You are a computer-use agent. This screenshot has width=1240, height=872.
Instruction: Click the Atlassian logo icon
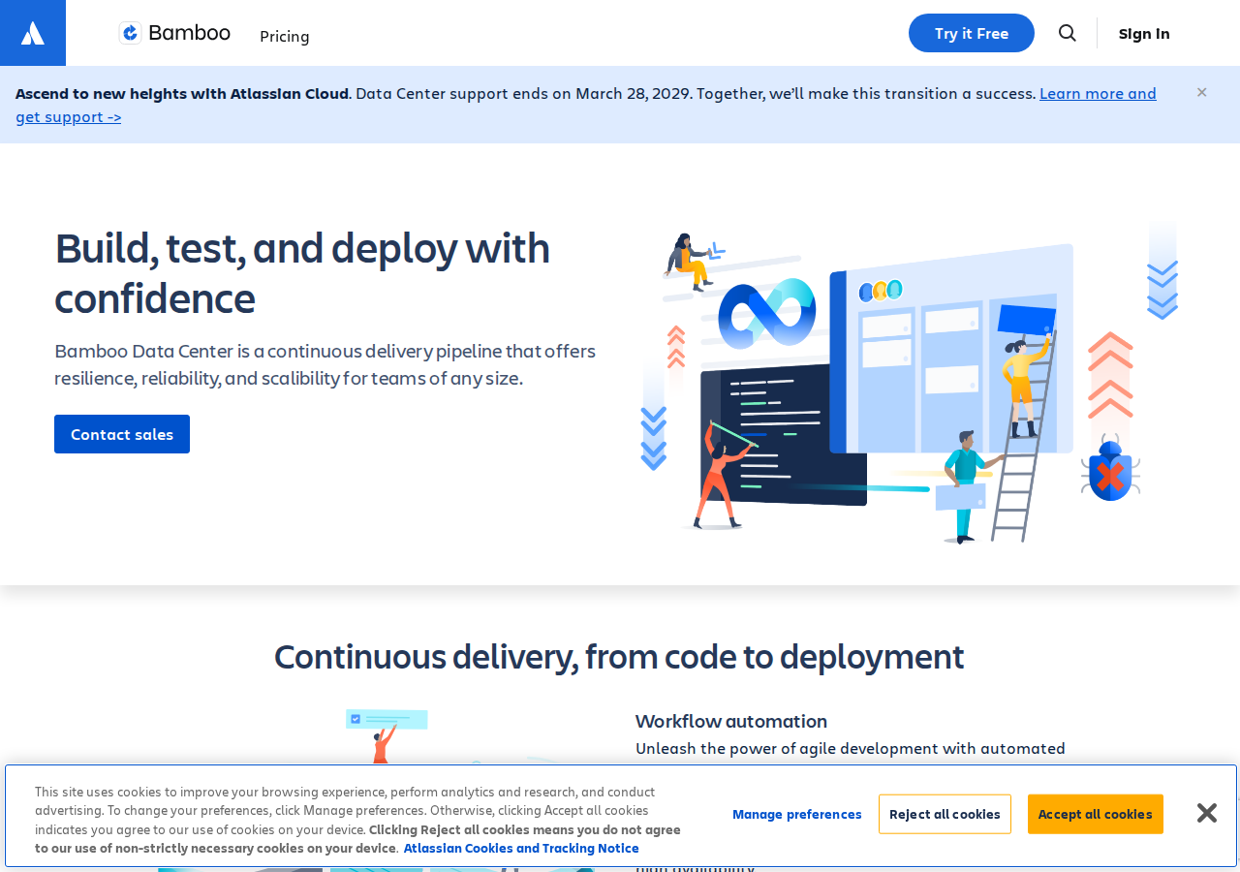pyautogui.click(x=33, y=33)
